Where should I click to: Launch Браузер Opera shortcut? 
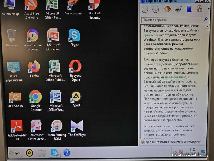pyautogui.click(x=75, y=71)
